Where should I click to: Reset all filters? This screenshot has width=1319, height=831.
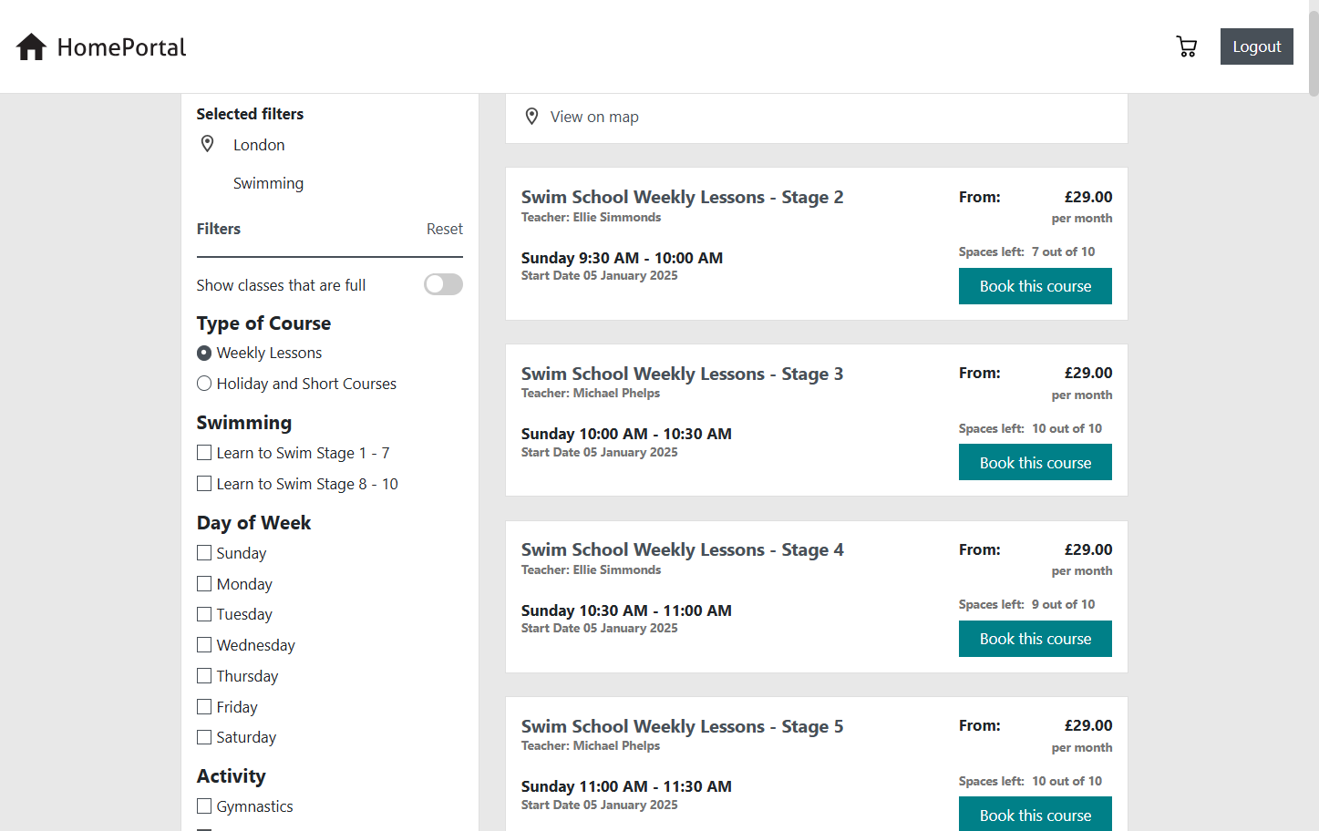tap(445, 229)
